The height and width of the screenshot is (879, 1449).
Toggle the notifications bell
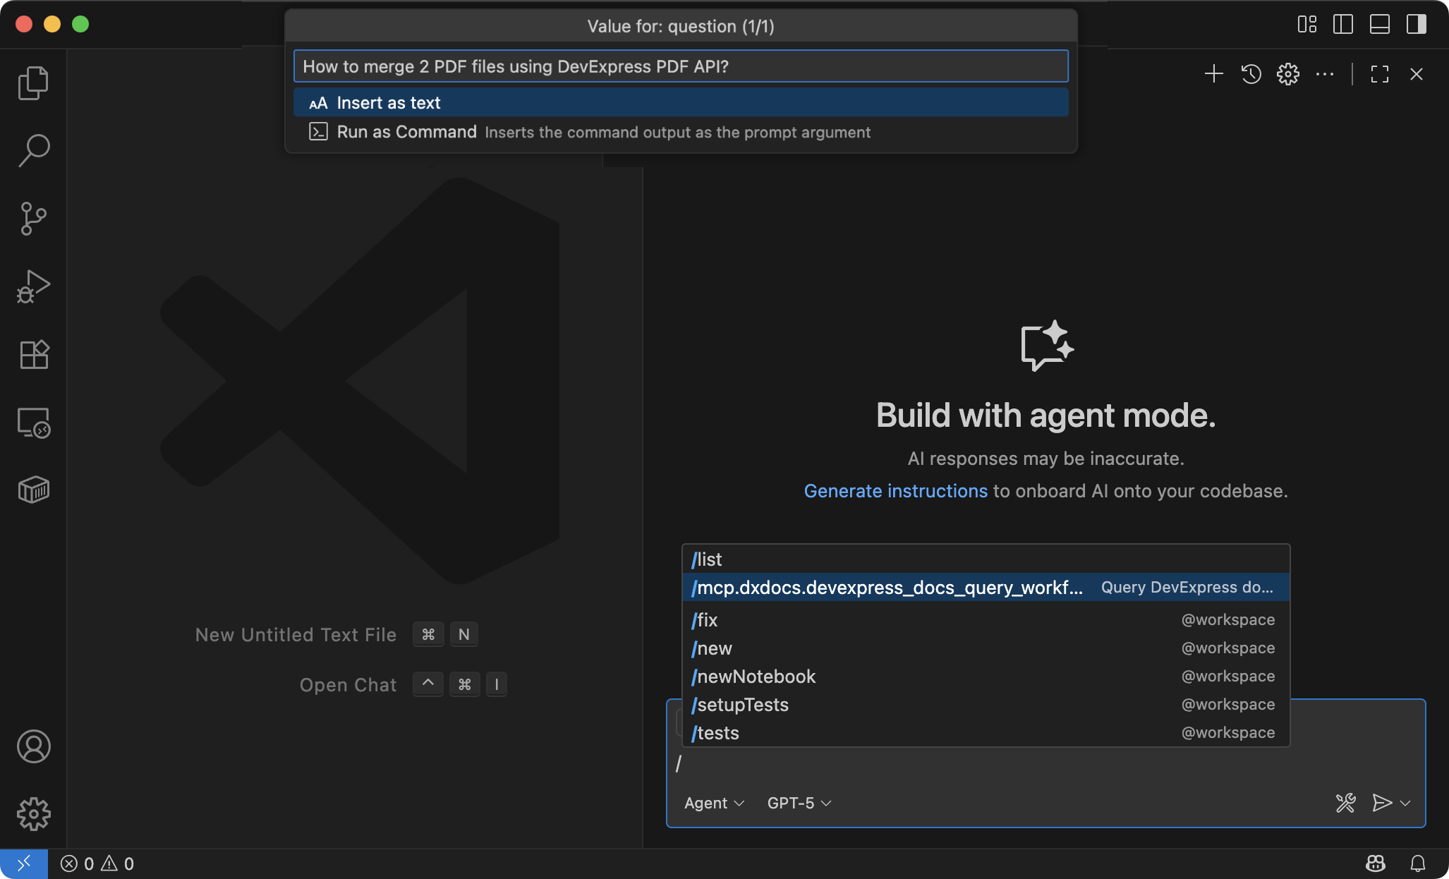click(1418, 863)
